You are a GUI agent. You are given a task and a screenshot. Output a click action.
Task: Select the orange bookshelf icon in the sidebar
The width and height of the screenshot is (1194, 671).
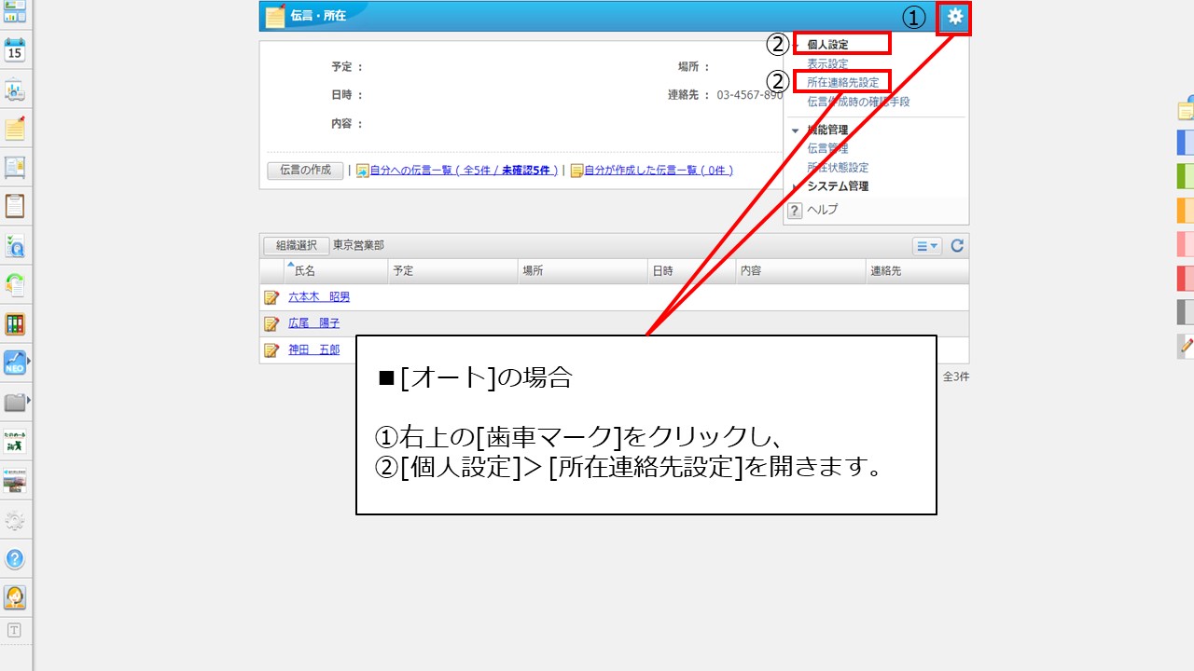point(13,323)
